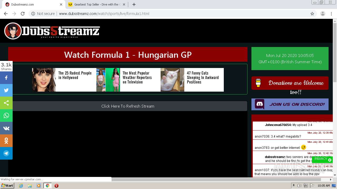Viewport: 337px width, 189px height.
Task: Click the Hollywood woman ad thumbnail
Action: tap(44, 80)
